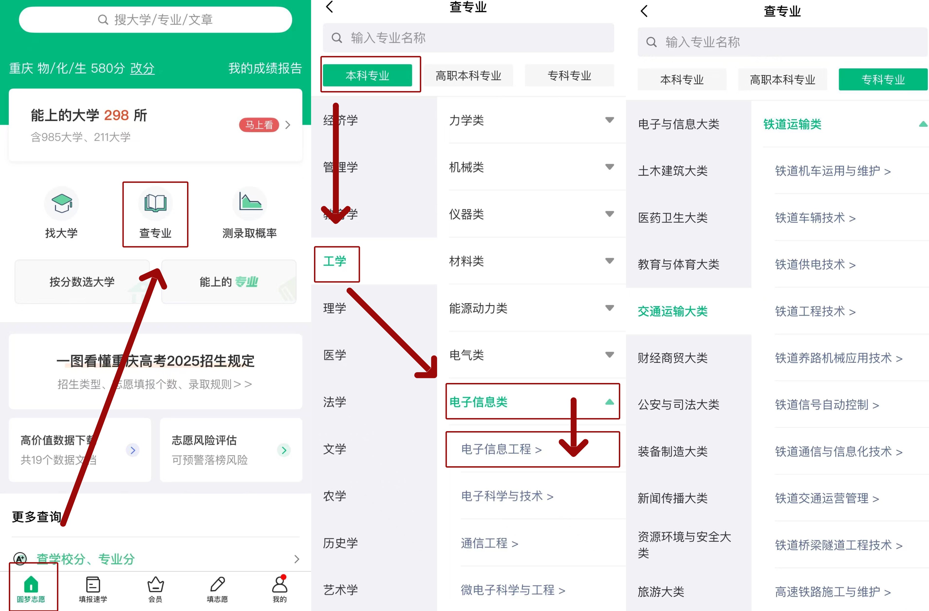Tap the red 马上看 button
Screen dimensions: 929x611
point(259,125)
